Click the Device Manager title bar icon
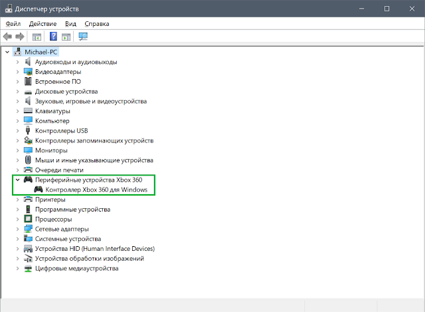The image size is (425, 312). pos(9,9)
